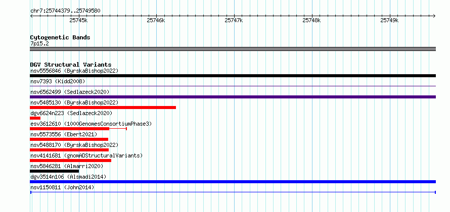Screen dimensions: 450x212
Task: Click the 25748k ruler tick label
Action: point(312,20)
